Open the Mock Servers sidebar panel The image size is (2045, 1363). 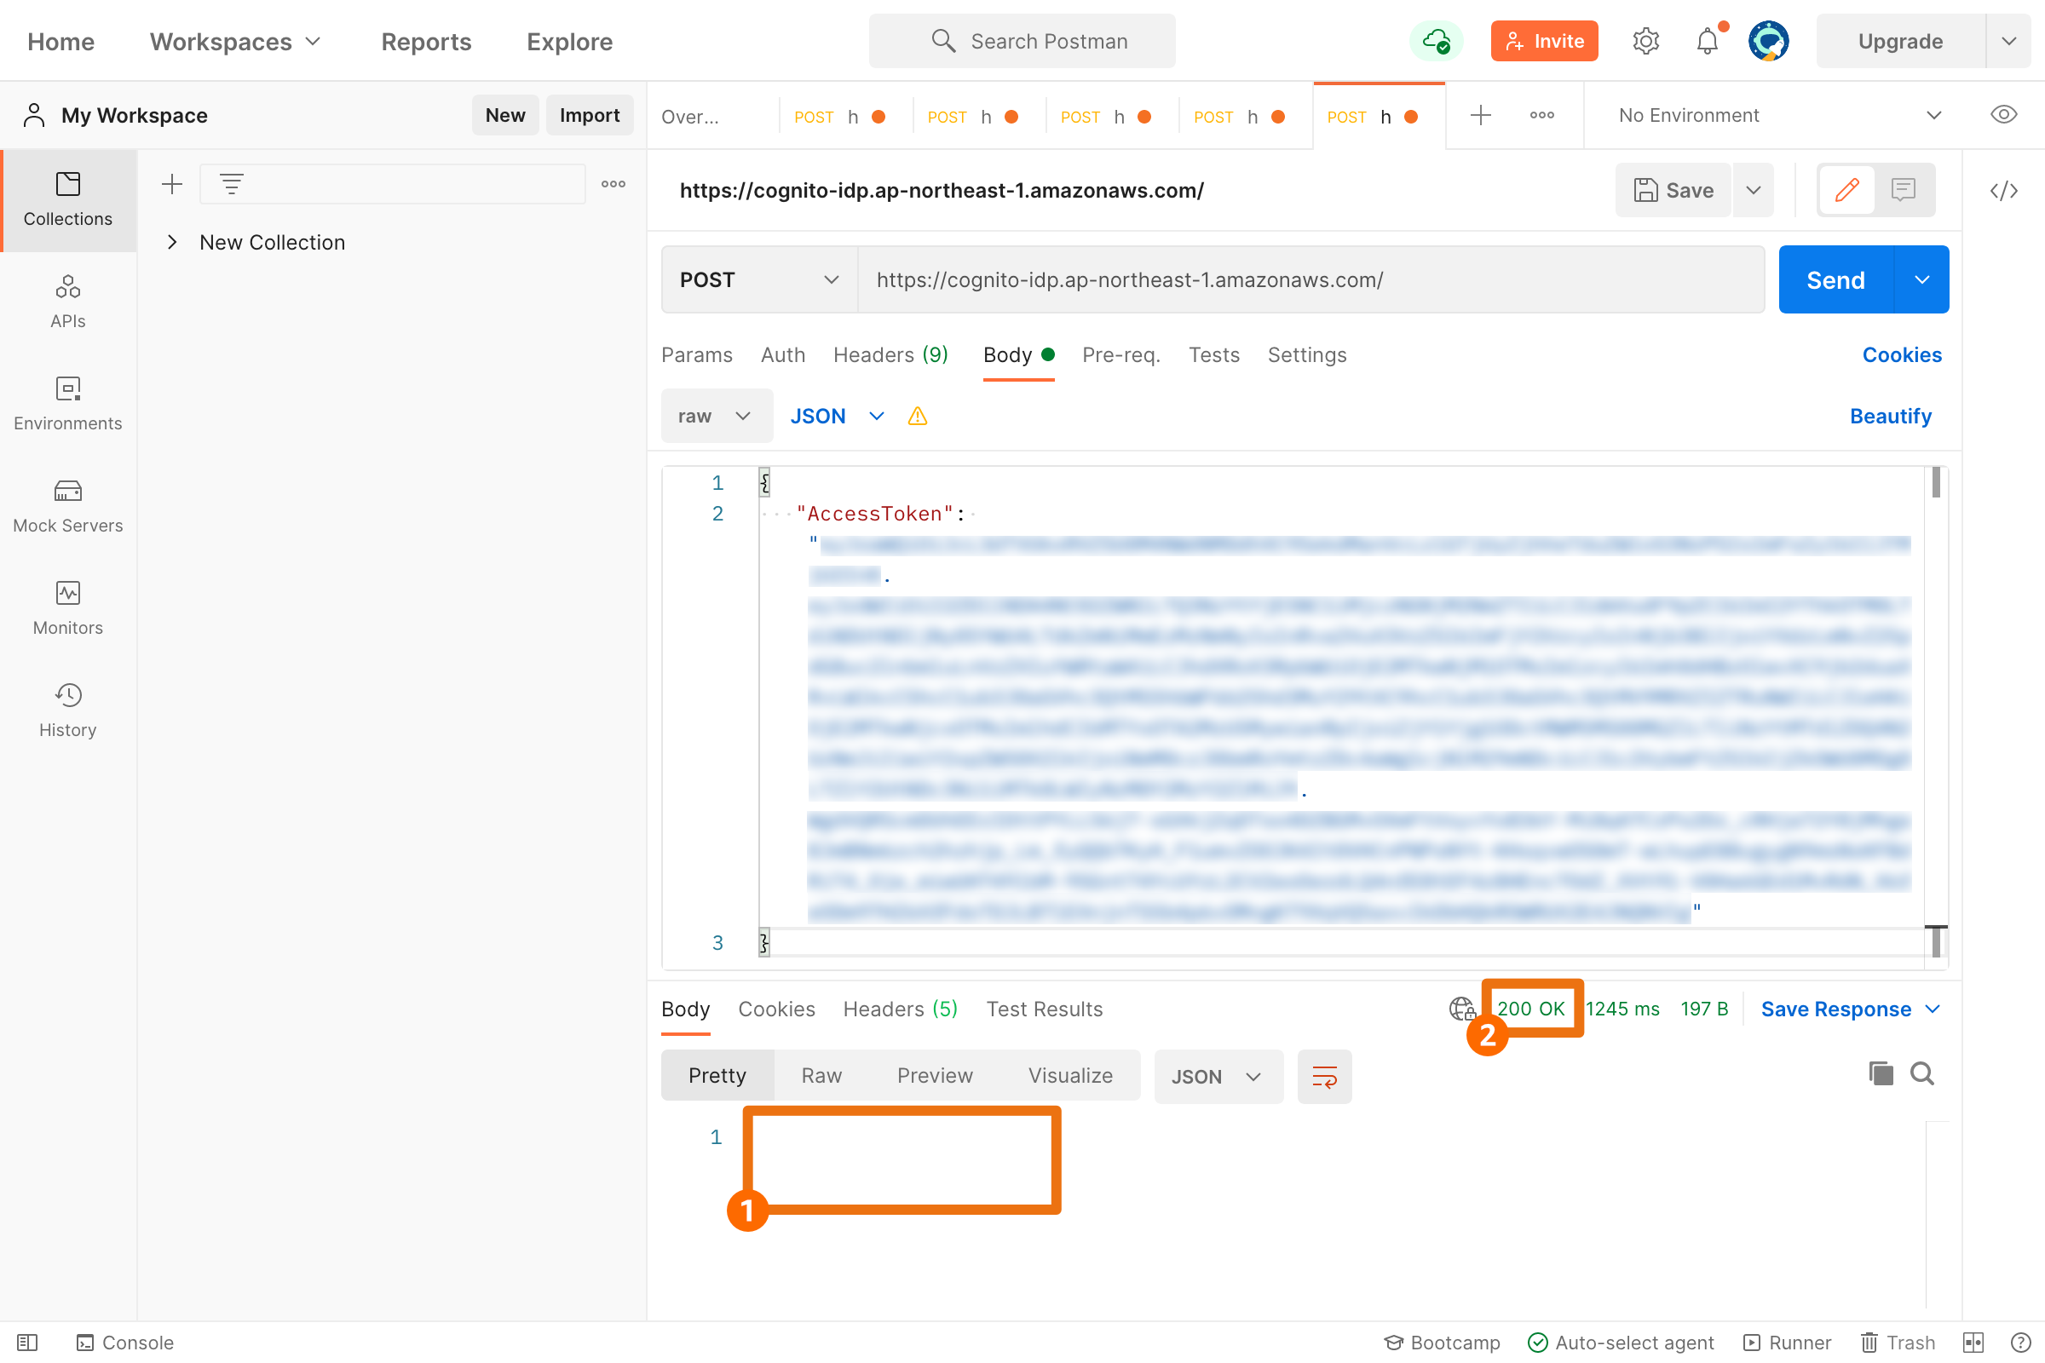68,507
